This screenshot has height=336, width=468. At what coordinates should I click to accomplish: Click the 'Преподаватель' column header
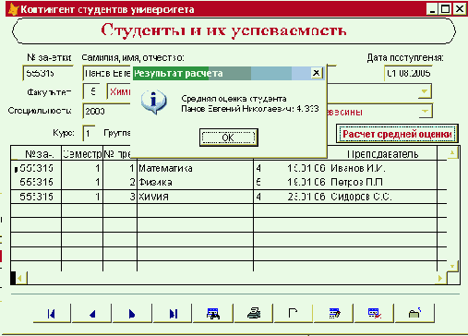tap(382, 154)
